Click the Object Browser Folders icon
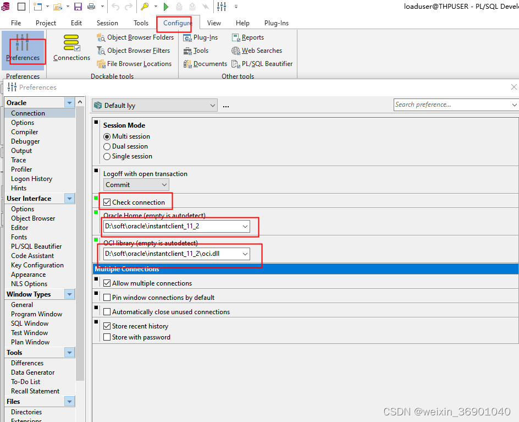This screenshot has height=422, width=519. click(135, 37)
